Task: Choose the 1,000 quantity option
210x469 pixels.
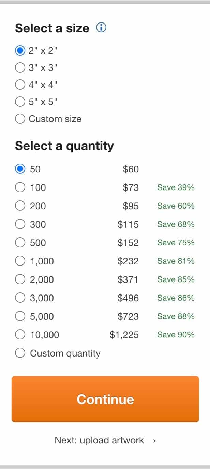Action: [20, 261]
